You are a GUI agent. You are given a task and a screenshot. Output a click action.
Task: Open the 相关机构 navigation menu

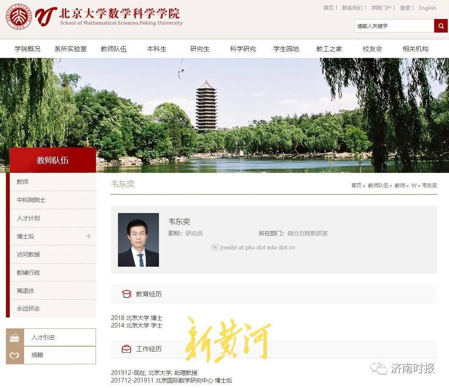[x=416, y=49]
